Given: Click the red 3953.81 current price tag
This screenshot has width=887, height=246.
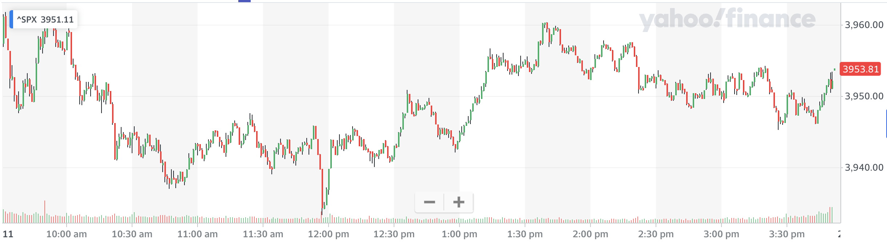Looking at the screenshot, I should tap(860, 69).
